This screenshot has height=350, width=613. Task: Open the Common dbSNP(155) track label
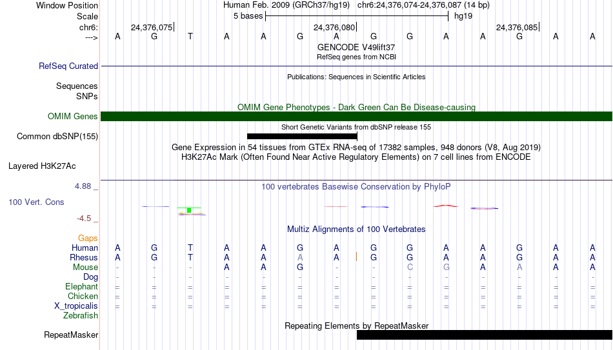(x=57, y=137)
